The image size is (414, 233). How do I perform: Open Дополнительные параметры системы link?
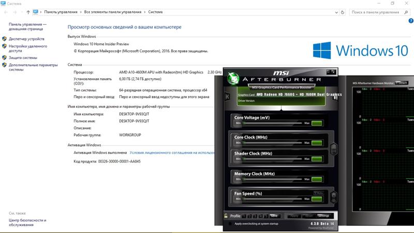coord(33,67)
